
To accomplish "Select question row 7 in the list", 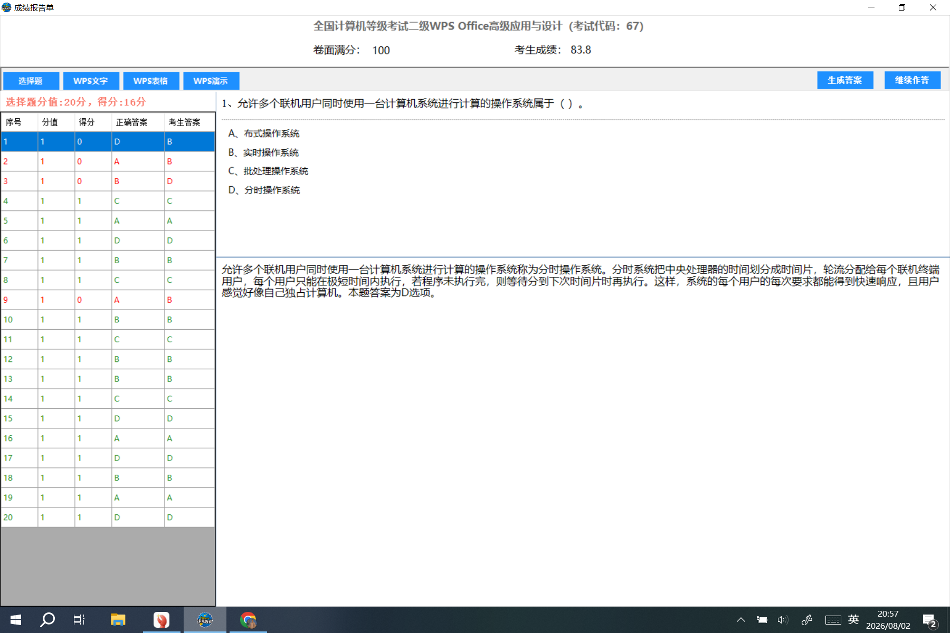I will pos(108,260).
